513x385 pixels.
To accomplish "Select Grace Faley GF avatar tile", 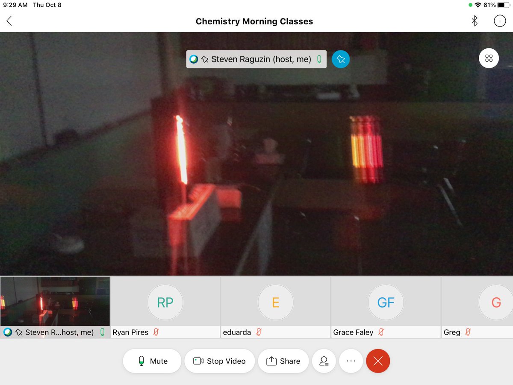I will click(x=386, y=302).
